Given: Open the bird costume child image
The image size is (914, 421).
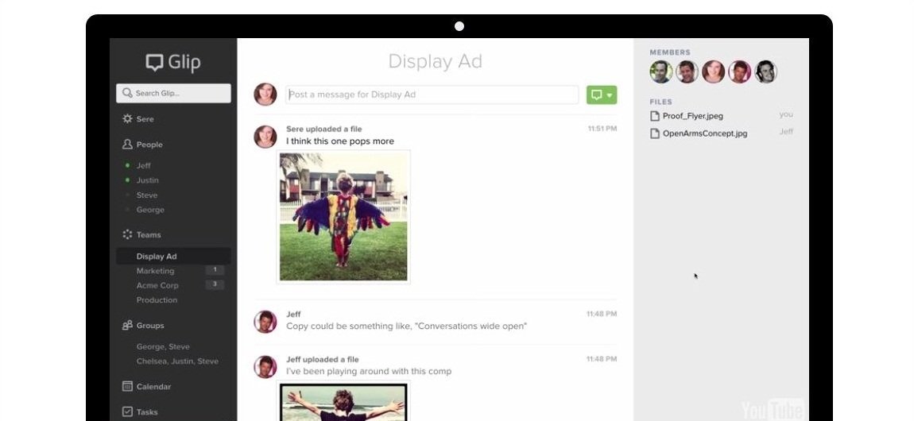Looking at the screenshot, I should pyautogui.click(x=343, y=217).
